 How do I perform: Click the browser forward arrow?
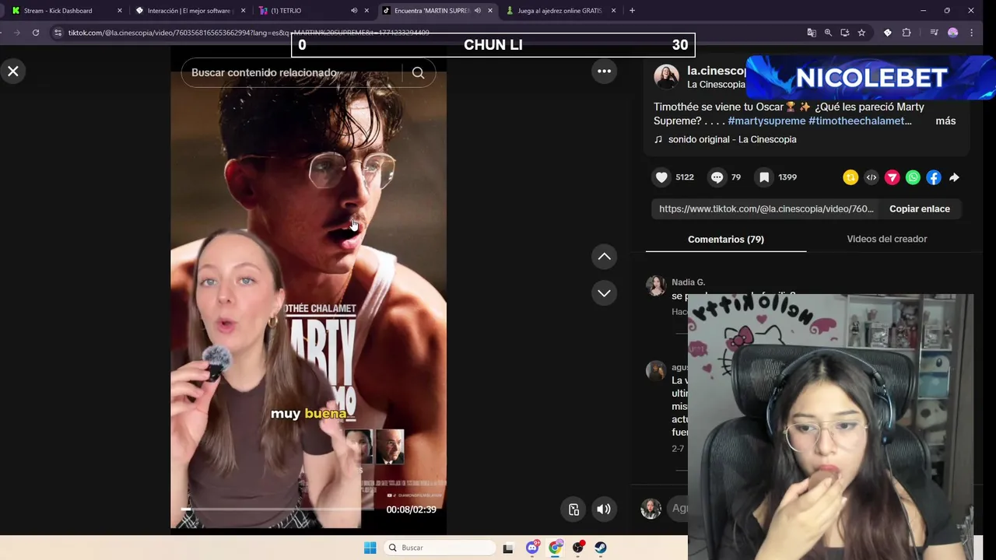pos(17,33)
